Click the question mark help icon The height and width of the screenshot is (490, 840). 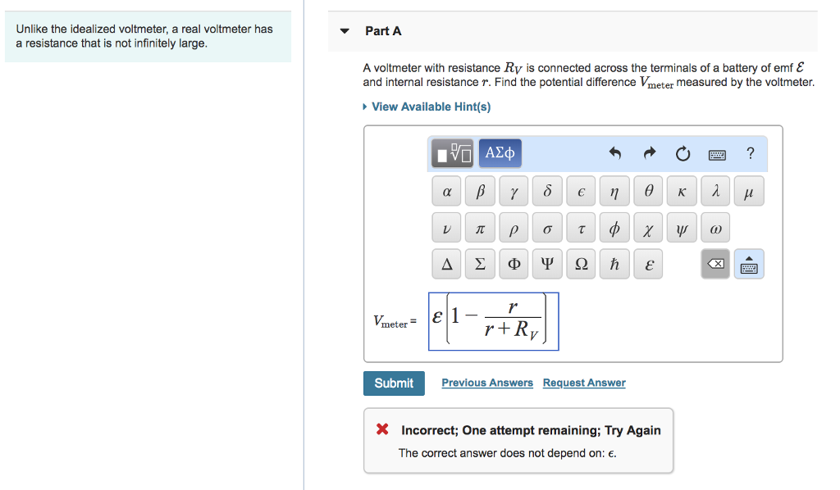[x=750, y=152]
